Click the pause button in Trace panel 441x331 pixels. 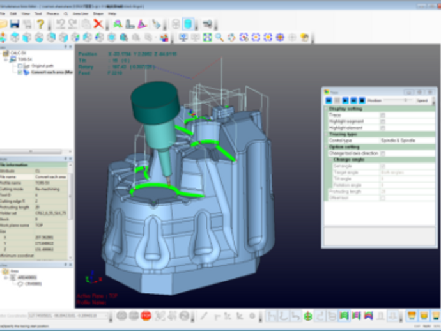(x=337, y=100)
